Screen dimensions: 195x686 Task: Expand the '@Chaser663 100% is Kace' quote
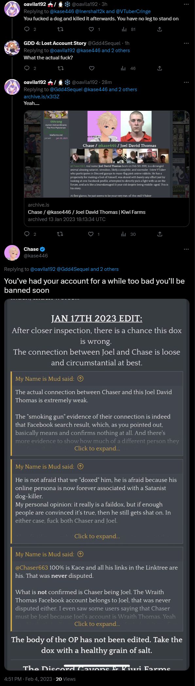pyautogui.click(x=97, y=624)
